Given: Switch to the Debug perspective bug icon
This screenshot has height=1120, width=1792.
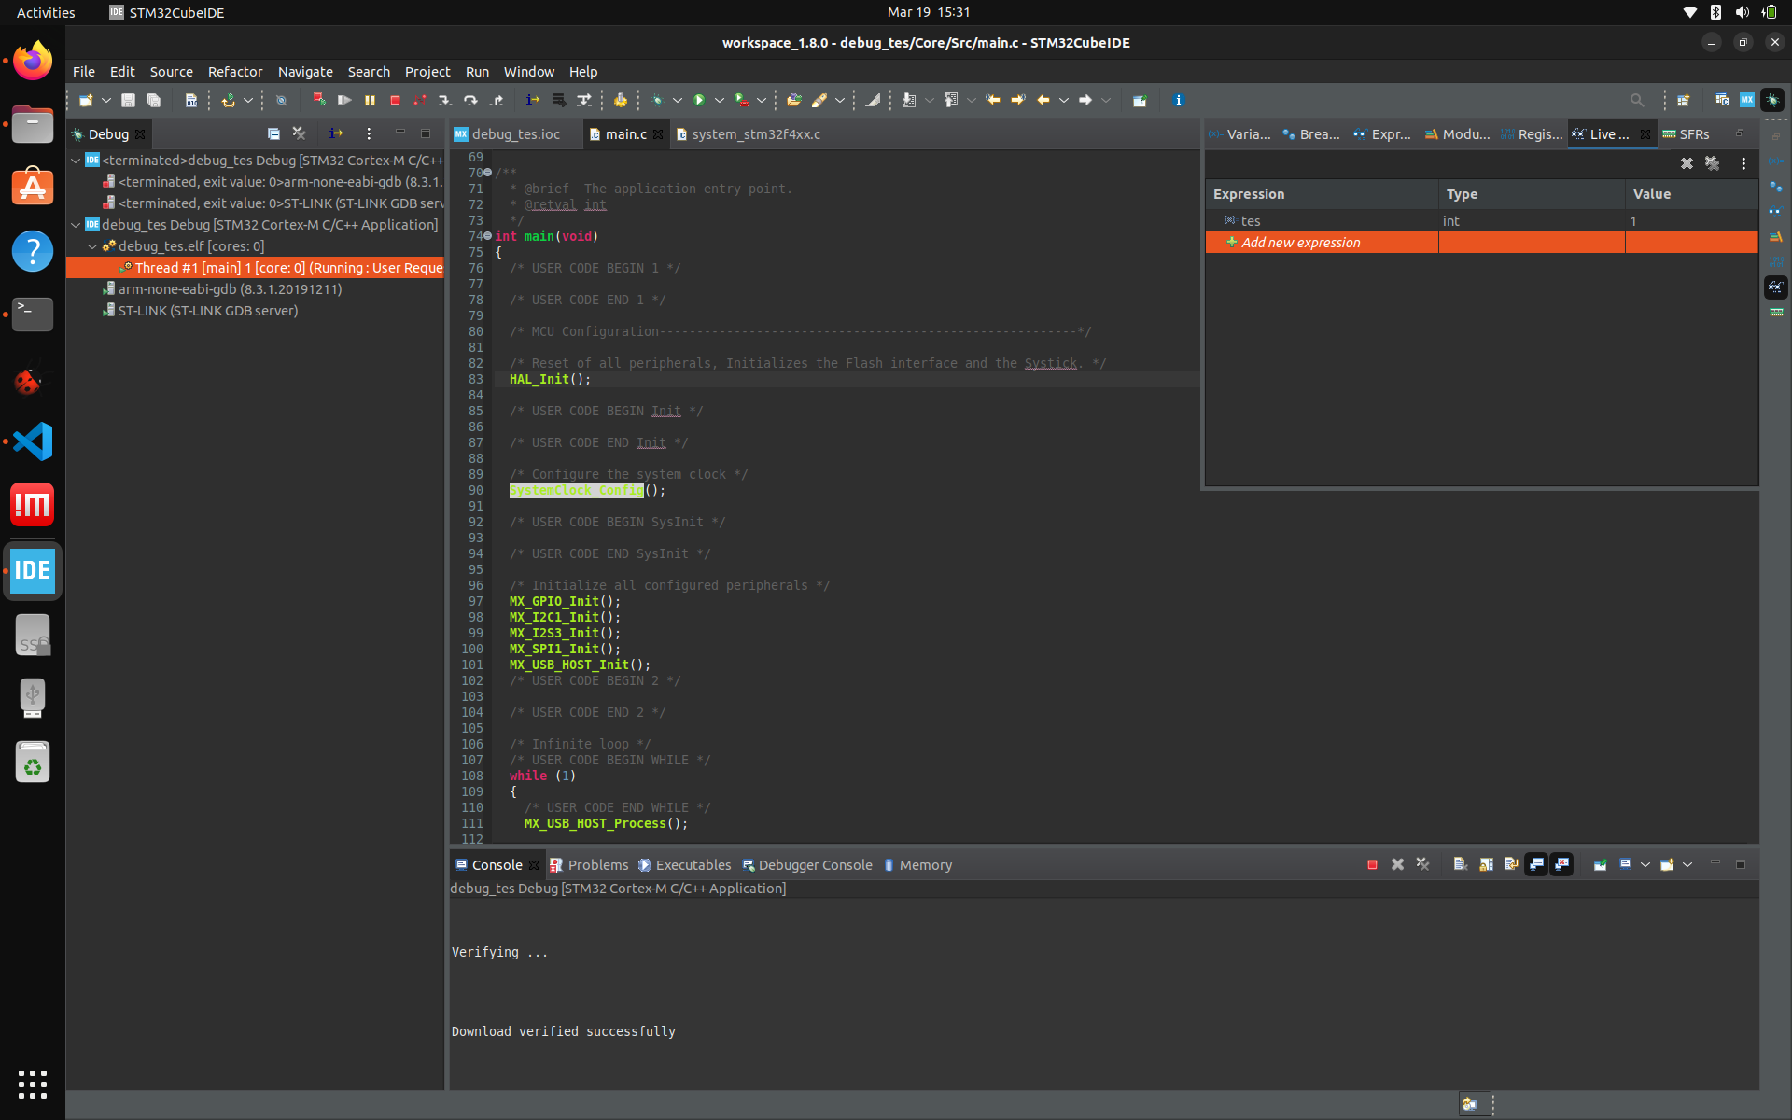Looking at the screenshot, I should [1772, 100].
